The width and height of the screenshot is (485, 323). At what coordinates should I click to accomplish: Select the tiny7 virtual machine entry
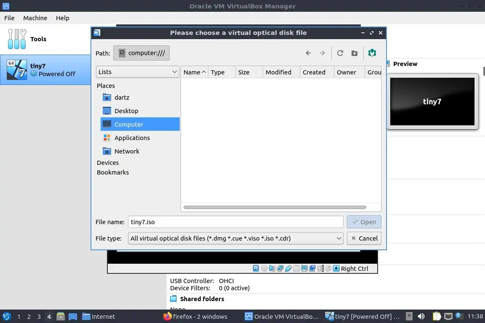click(45, 70)
